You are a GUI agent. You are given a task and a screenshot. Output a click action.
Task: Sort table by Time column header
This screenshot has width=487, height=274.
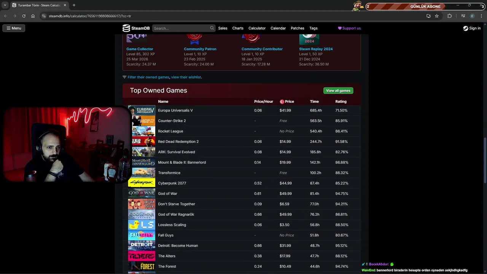[x=314, y=102]
